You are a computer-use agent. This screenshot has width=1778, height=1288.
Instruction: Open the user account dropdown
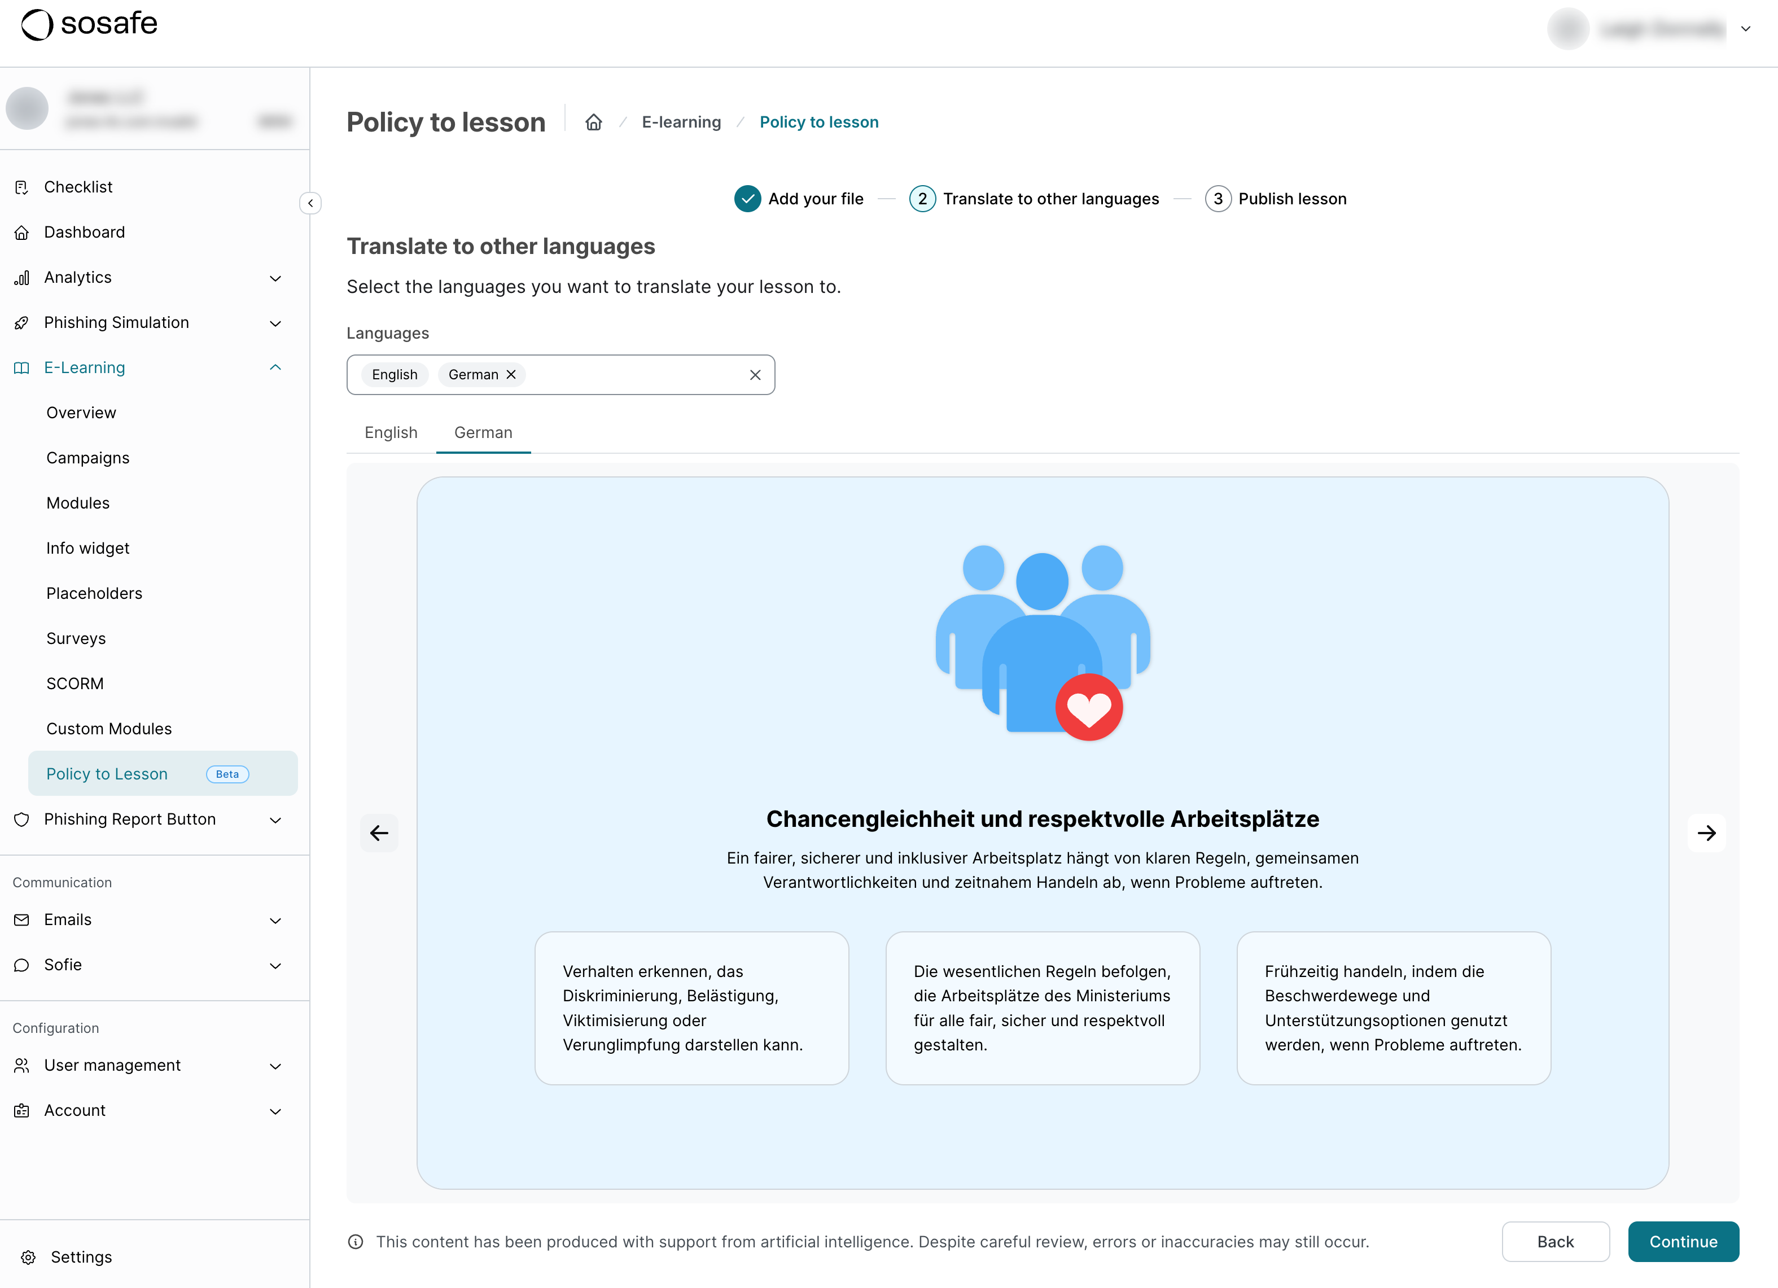click(x=1745, y=29)
